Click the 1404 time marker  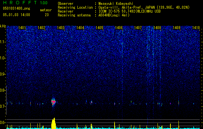pos(80,27)
